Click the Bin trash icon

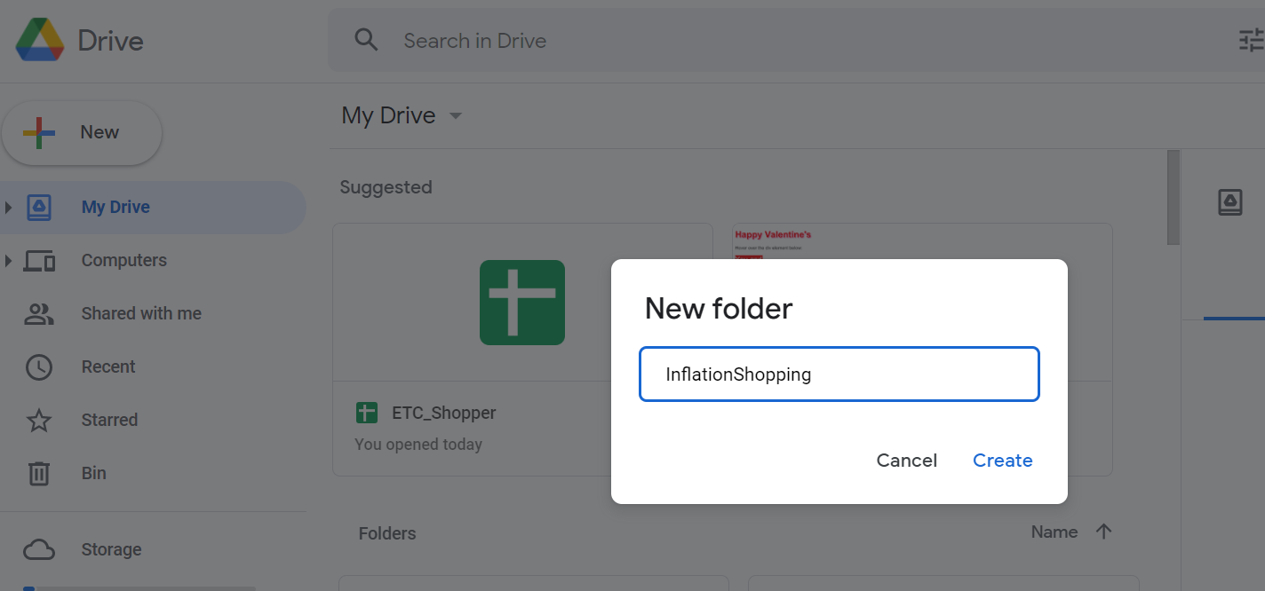click(x=39, y=474)
